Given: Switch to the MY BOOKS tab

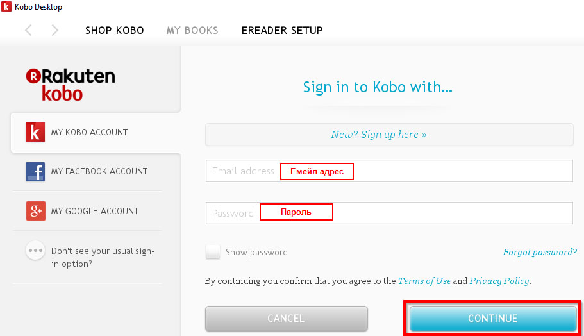Looking at the screenshot, I should 192,30.
